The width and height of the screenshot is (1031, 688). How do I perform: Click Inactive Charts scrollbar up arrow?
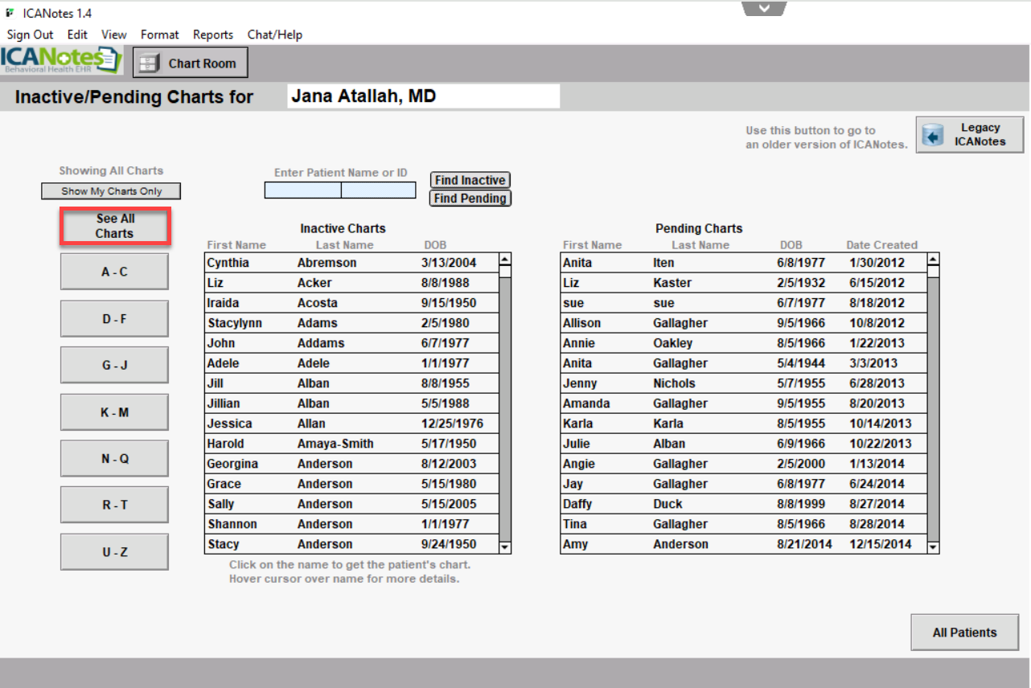click(505, 260)
